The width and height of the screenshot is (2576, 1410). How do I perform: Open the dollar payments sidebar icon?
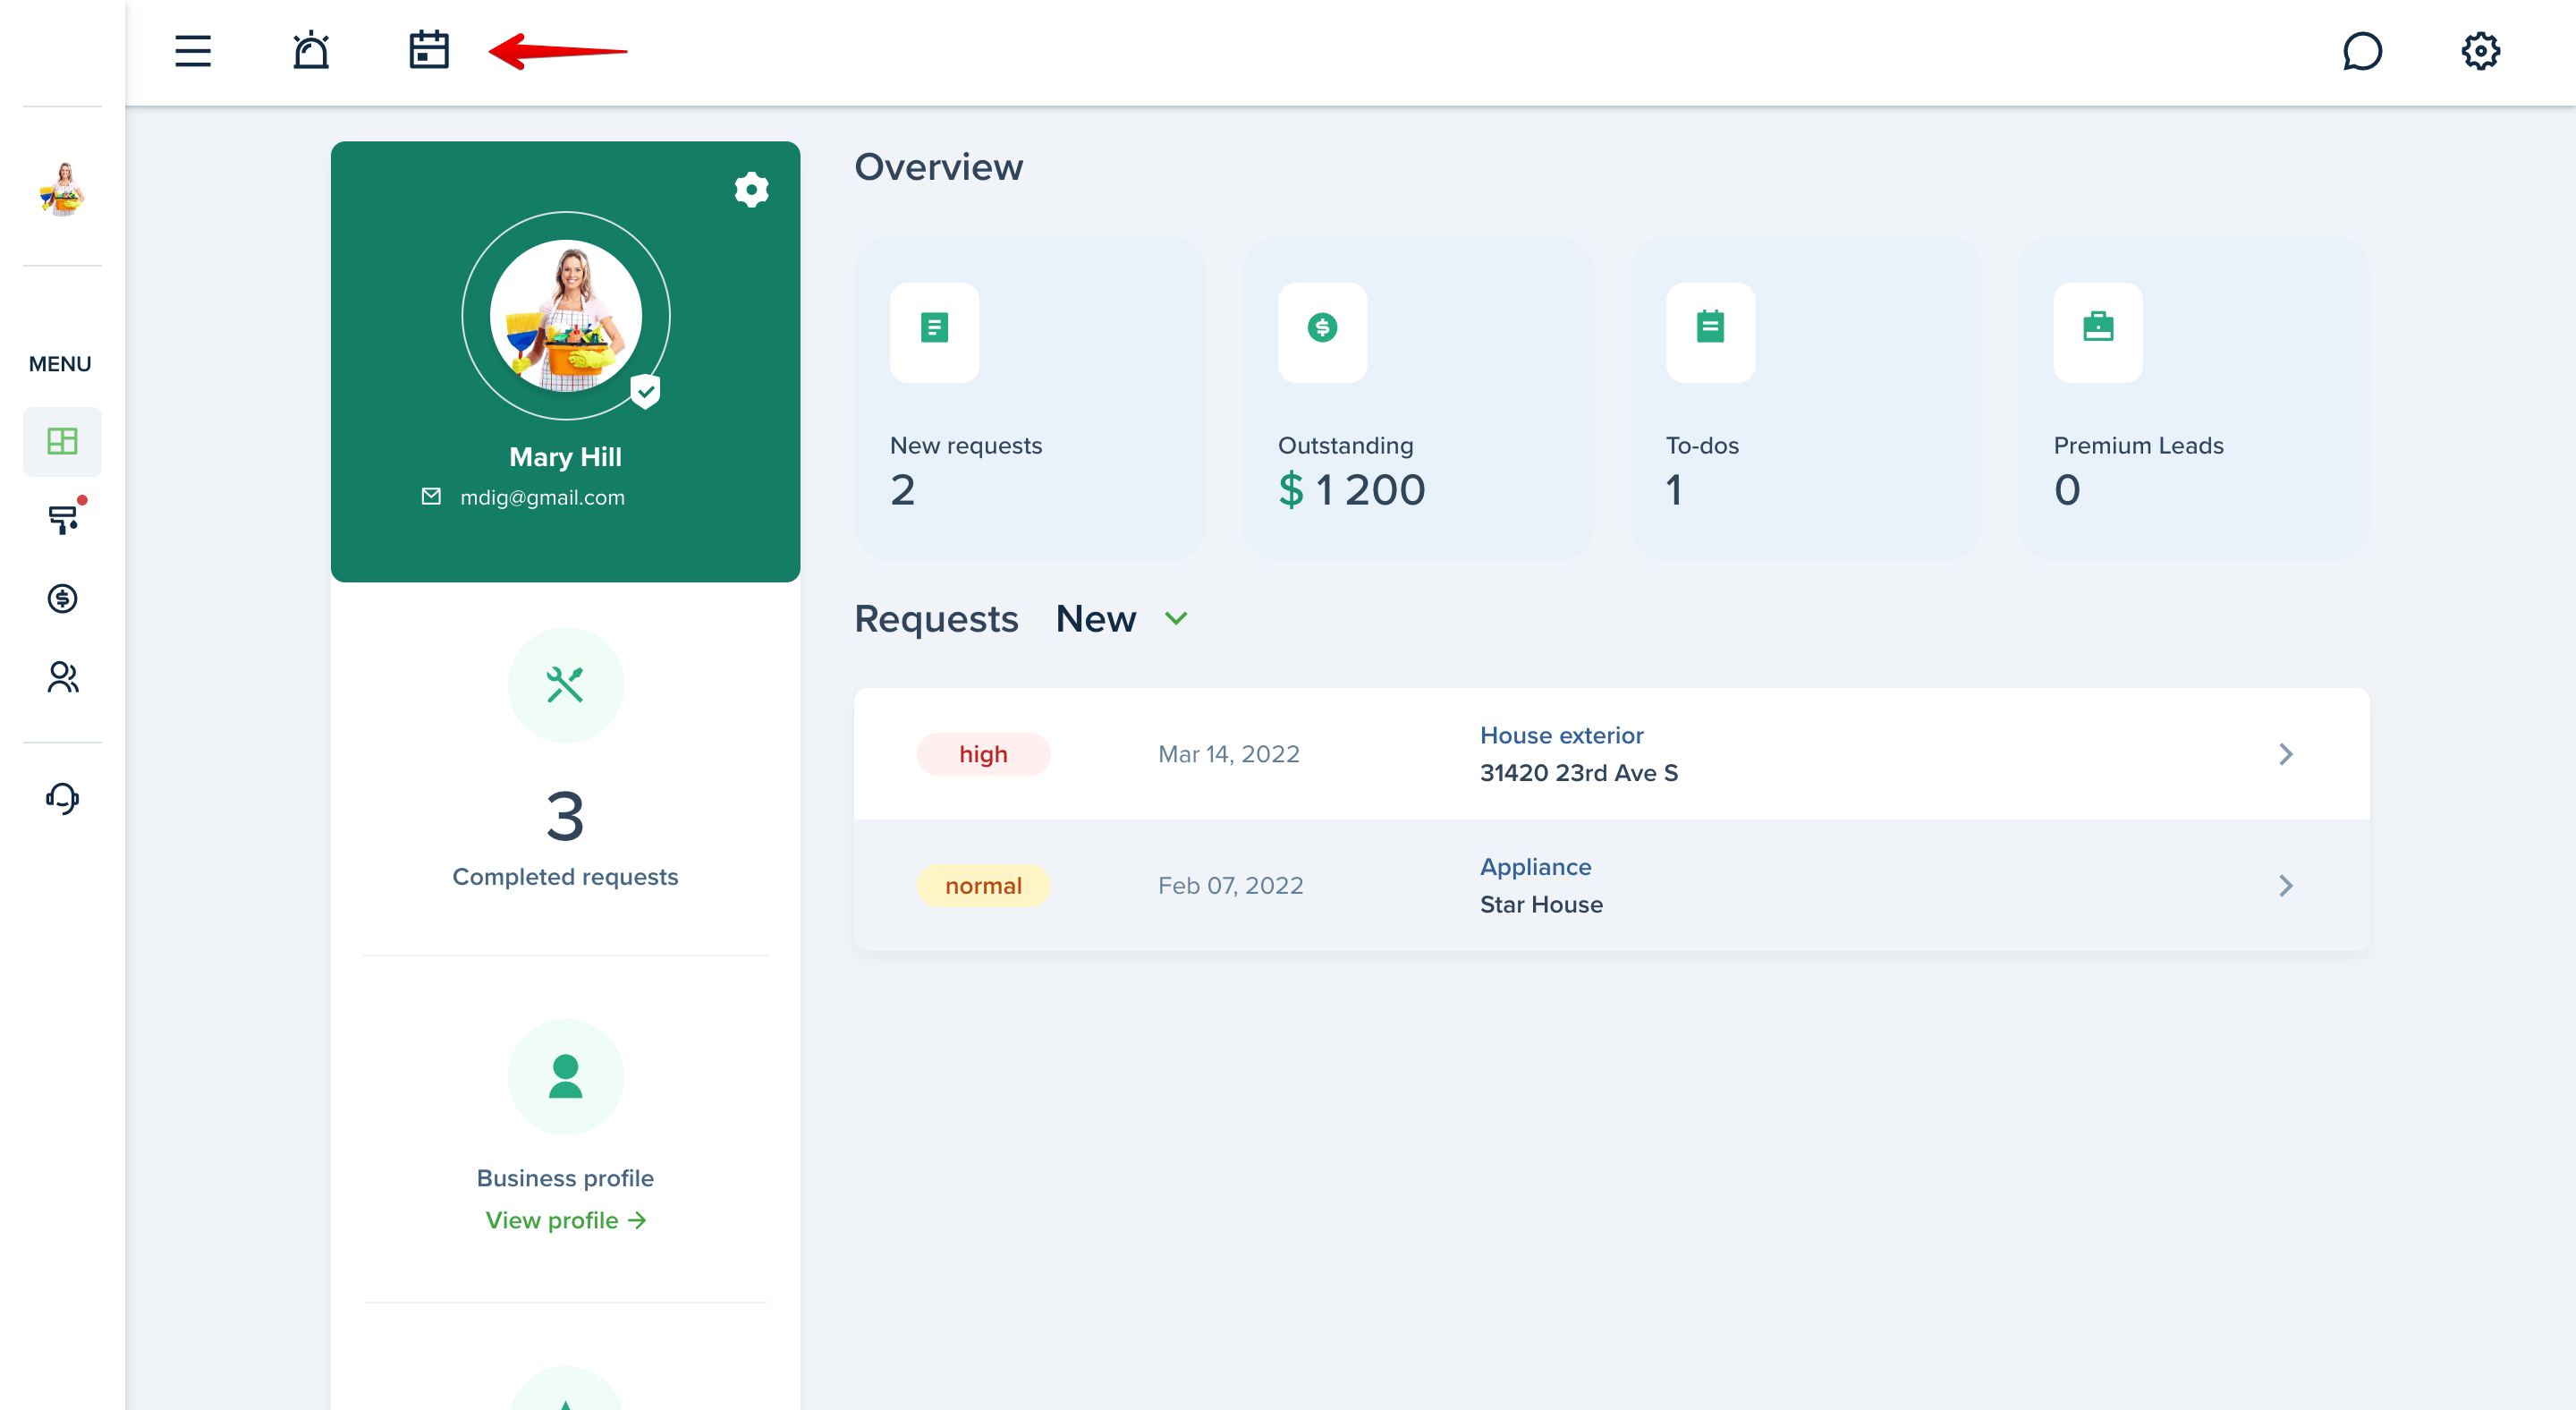click(x=62, y=598)
